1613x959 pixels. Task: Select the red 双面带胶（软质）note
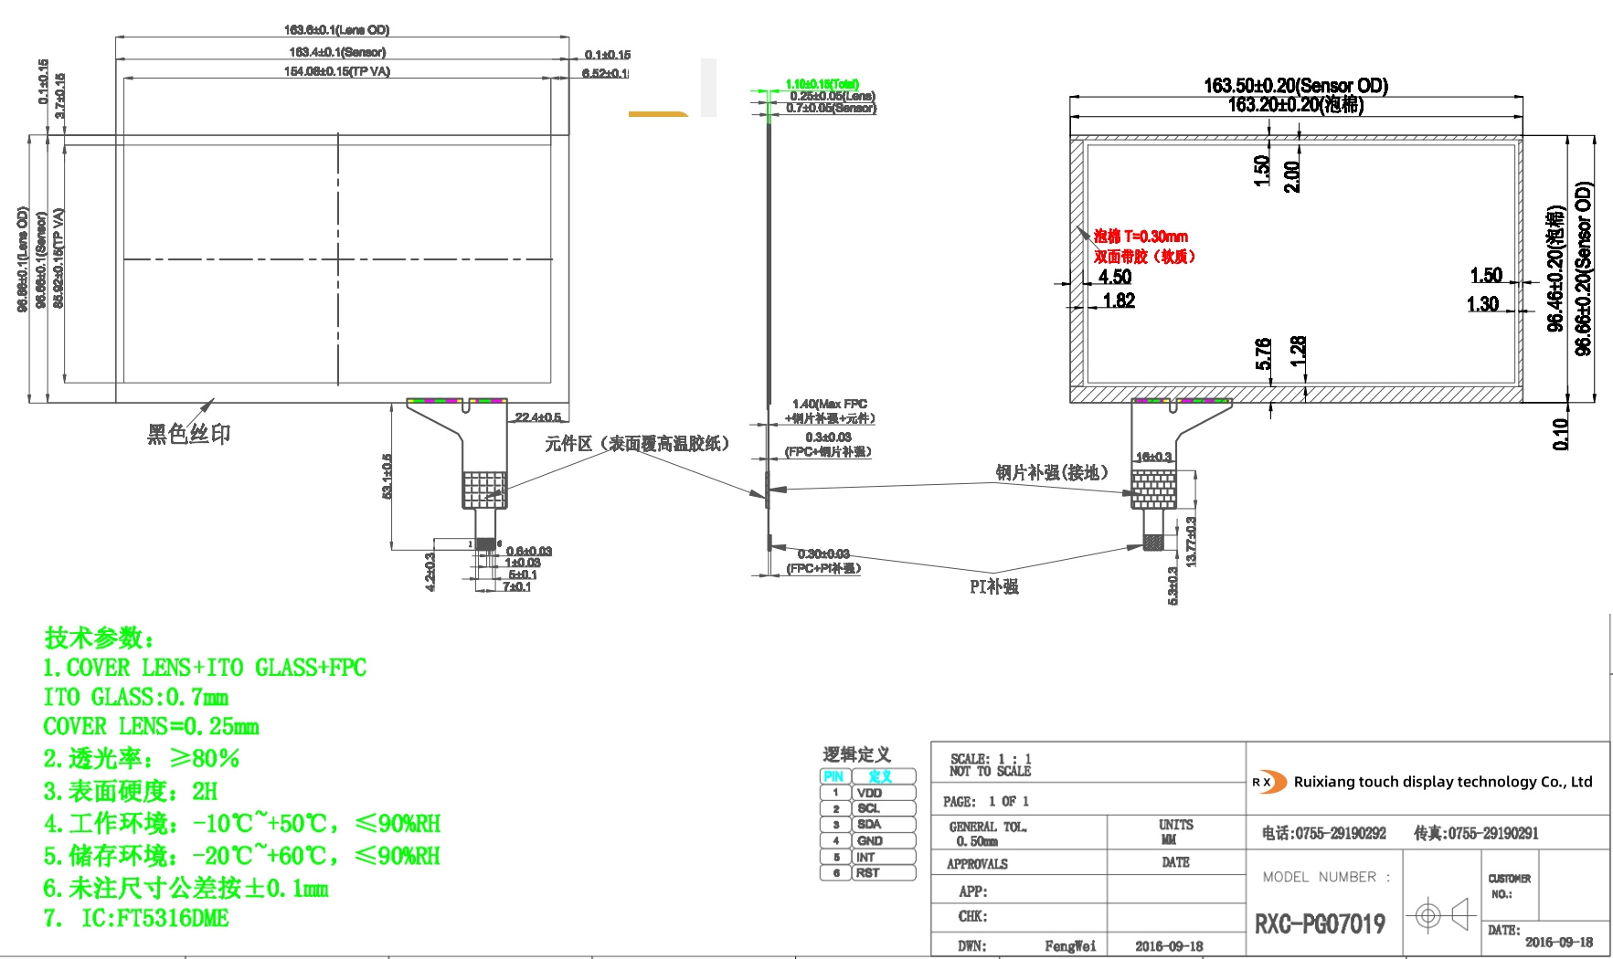pos(1144,257)
